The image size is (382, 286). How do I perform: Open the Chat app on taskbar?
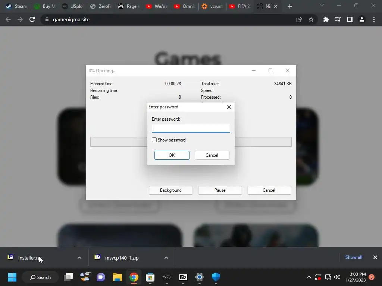[x=101, y=277]
